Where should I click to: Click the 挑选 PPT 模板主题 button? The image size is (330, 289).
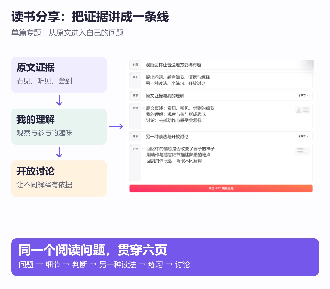(221, 188)
